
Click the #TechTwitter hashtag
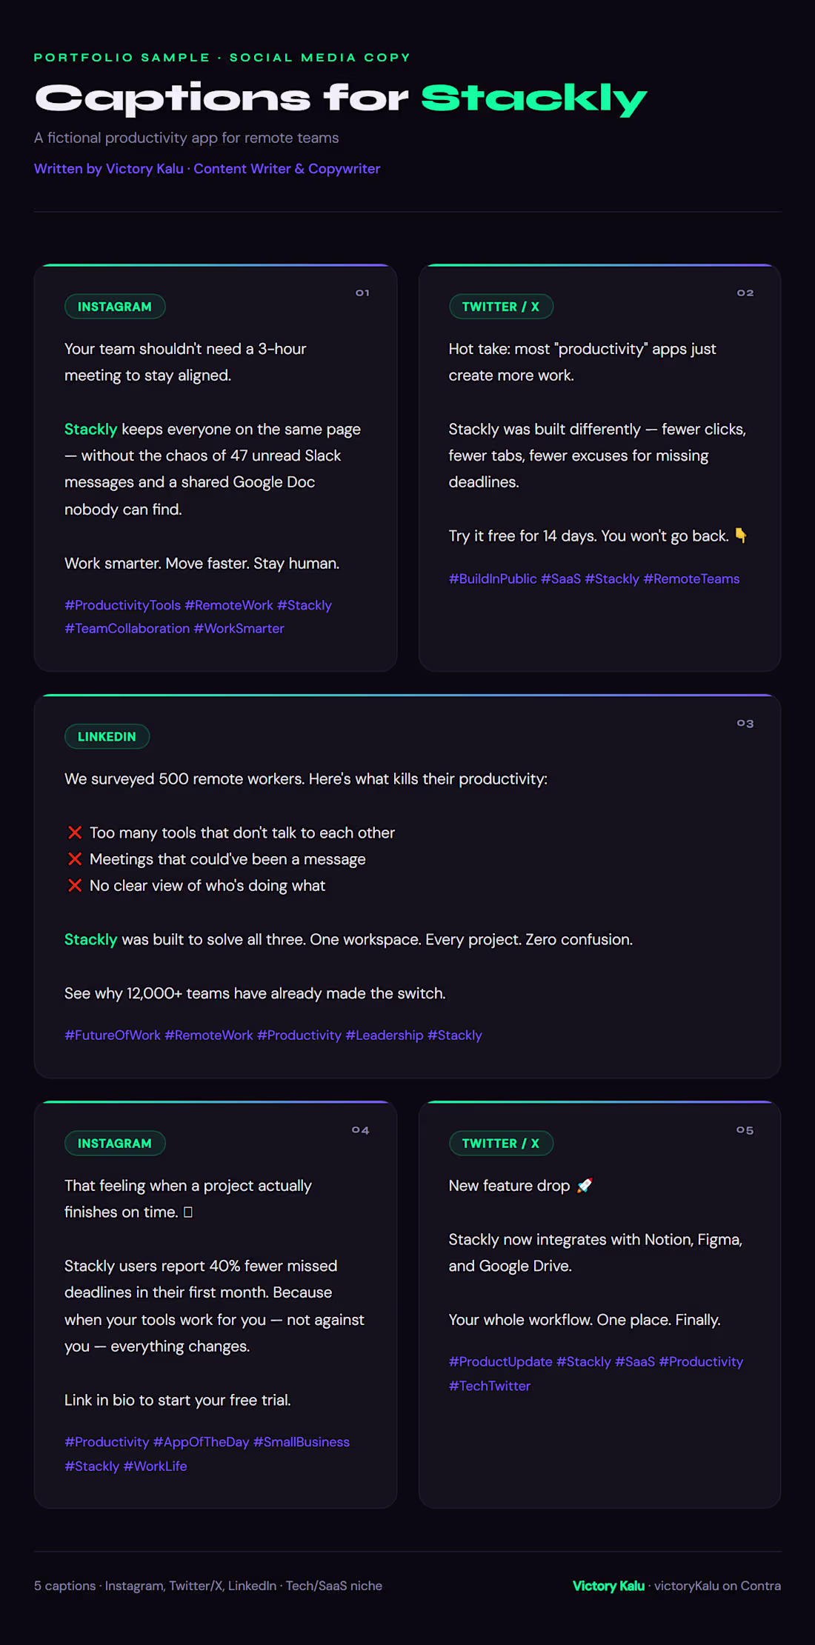[490, 1386]
